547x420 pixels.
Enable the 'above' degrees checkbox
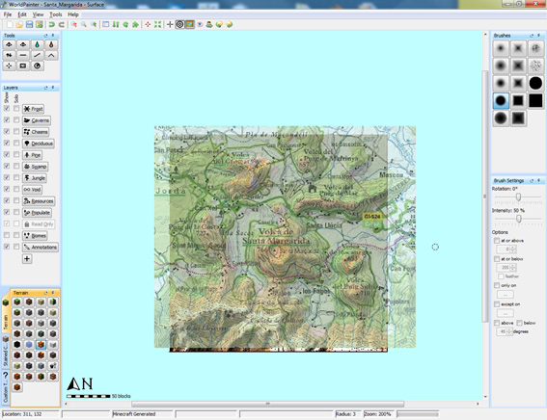497,323
